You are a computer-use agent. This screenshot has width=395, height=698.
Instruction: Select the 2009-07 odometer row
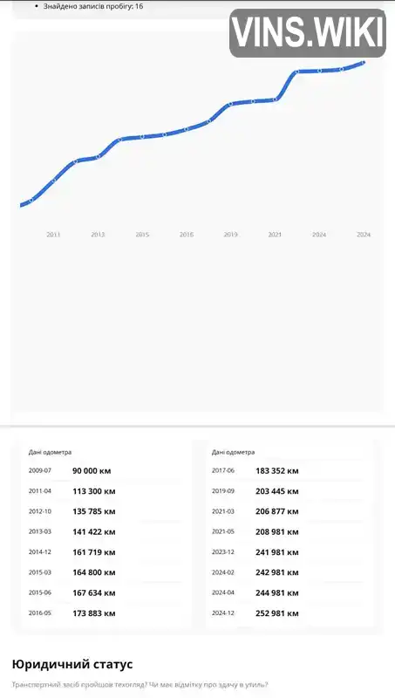point(105,471)
